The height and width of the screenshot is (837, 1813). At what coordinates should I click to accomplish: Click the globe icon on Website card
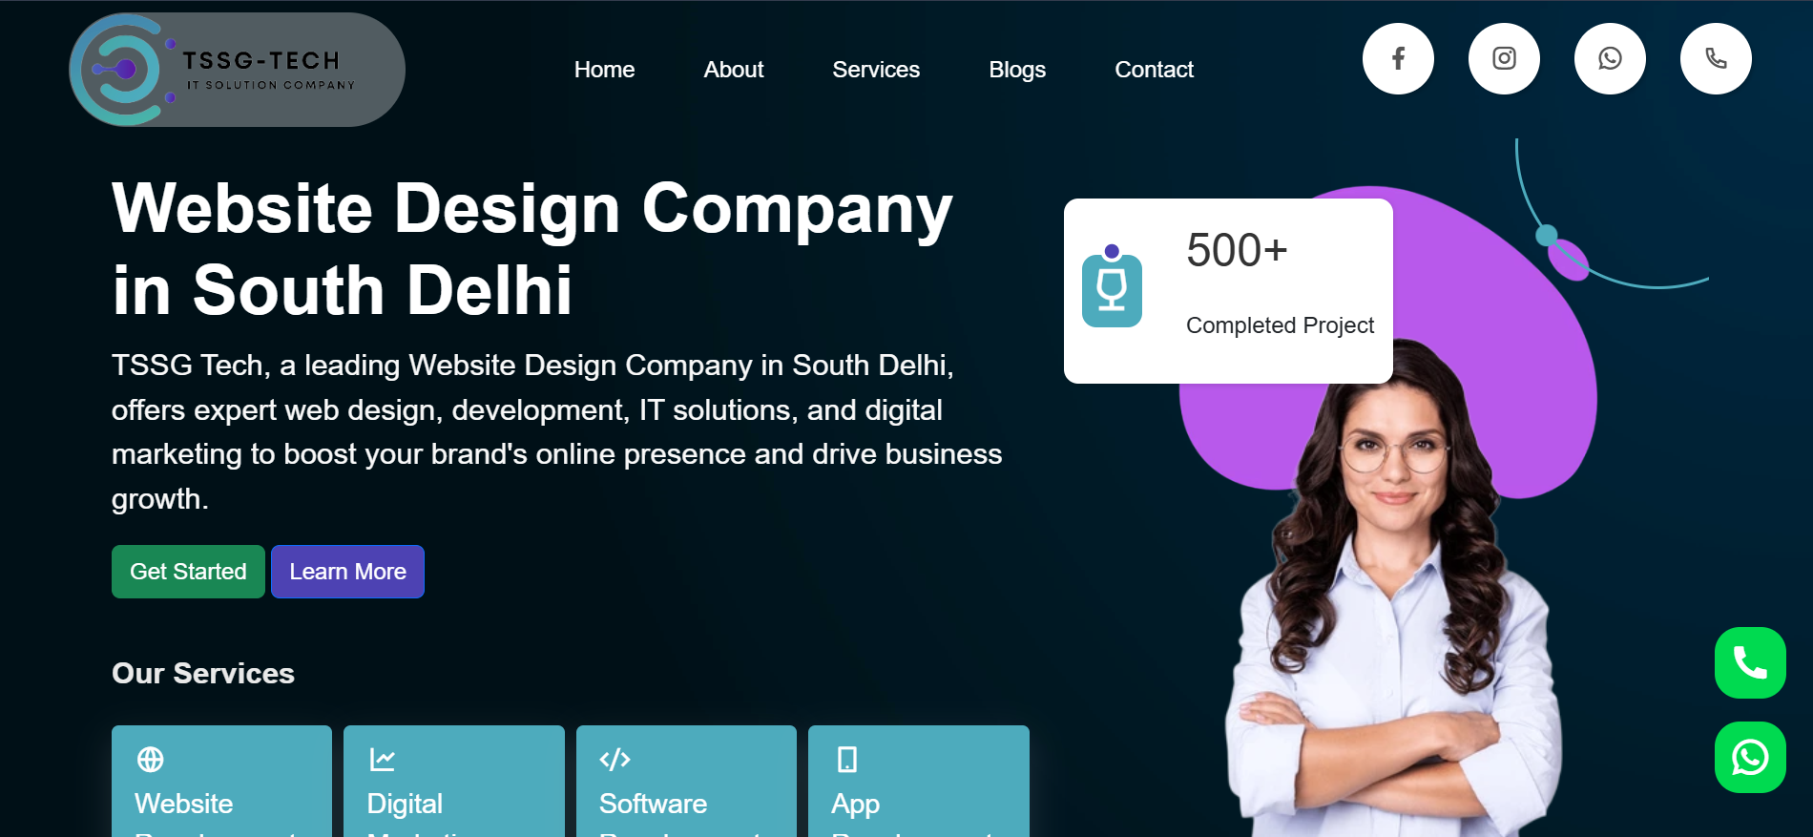click(x=151, y=760)
